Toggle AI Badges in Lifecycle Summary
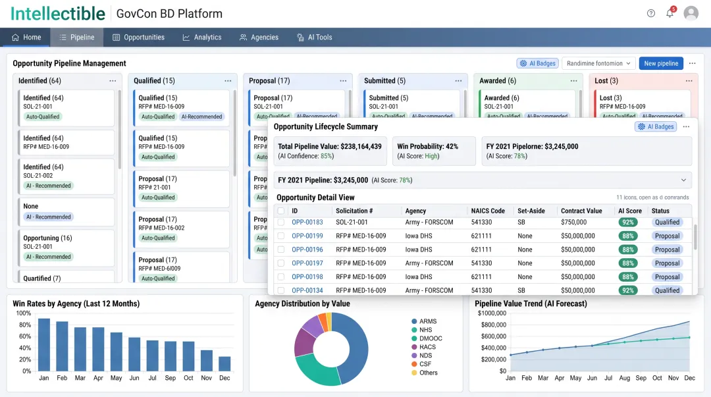The height and width of the screenshot is (397, 711). [x=655, y=126]
